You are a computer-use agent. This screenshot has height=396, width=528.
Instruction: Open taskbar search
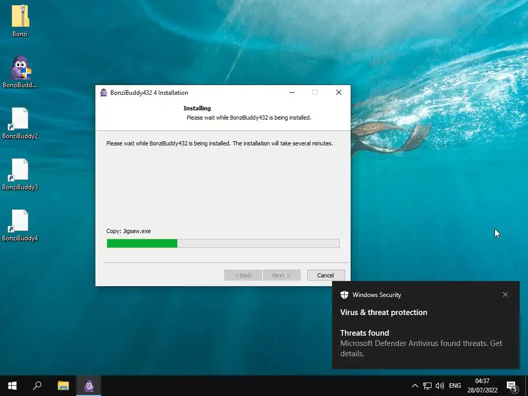pos(37,386)
